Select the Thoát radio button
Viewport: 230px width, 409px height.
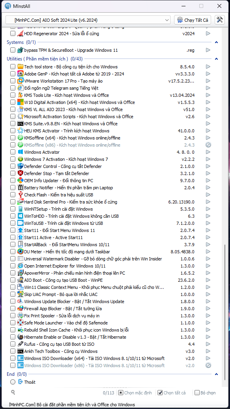13,382
